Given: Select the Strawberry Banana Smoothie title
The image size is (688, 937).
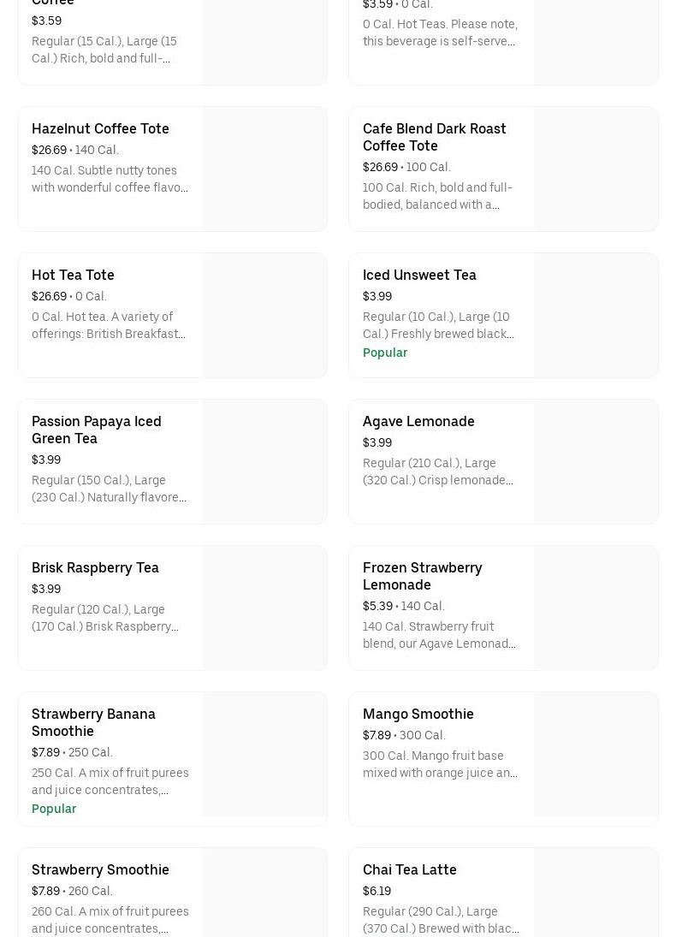Looking at the screenshot, I should pyautogui.click(x=93, y=722).
